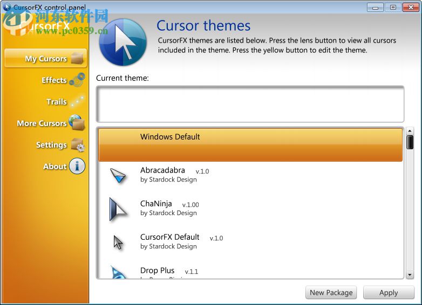The image size is (422, 305).
Task: Click the About info icon
Action: tap(77, 167)
